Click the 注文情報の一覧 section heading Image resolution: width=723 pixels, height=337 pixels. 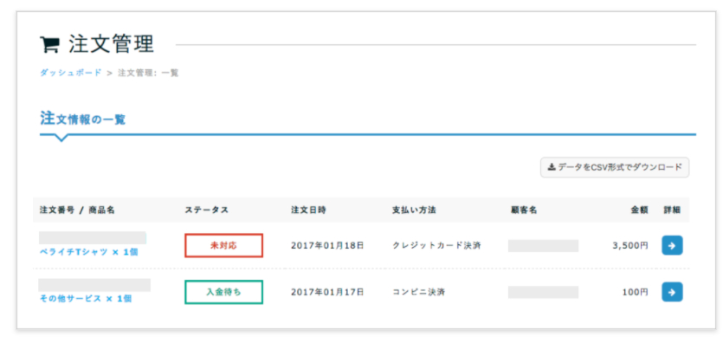(82, 119)
